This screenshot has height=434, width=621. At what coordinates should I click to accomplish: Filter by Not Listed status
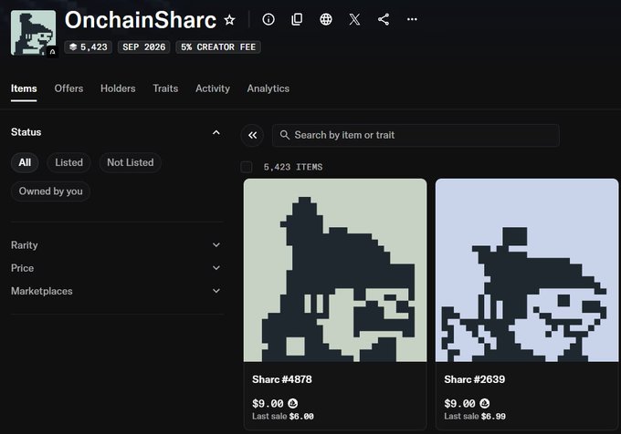(131, 162)
